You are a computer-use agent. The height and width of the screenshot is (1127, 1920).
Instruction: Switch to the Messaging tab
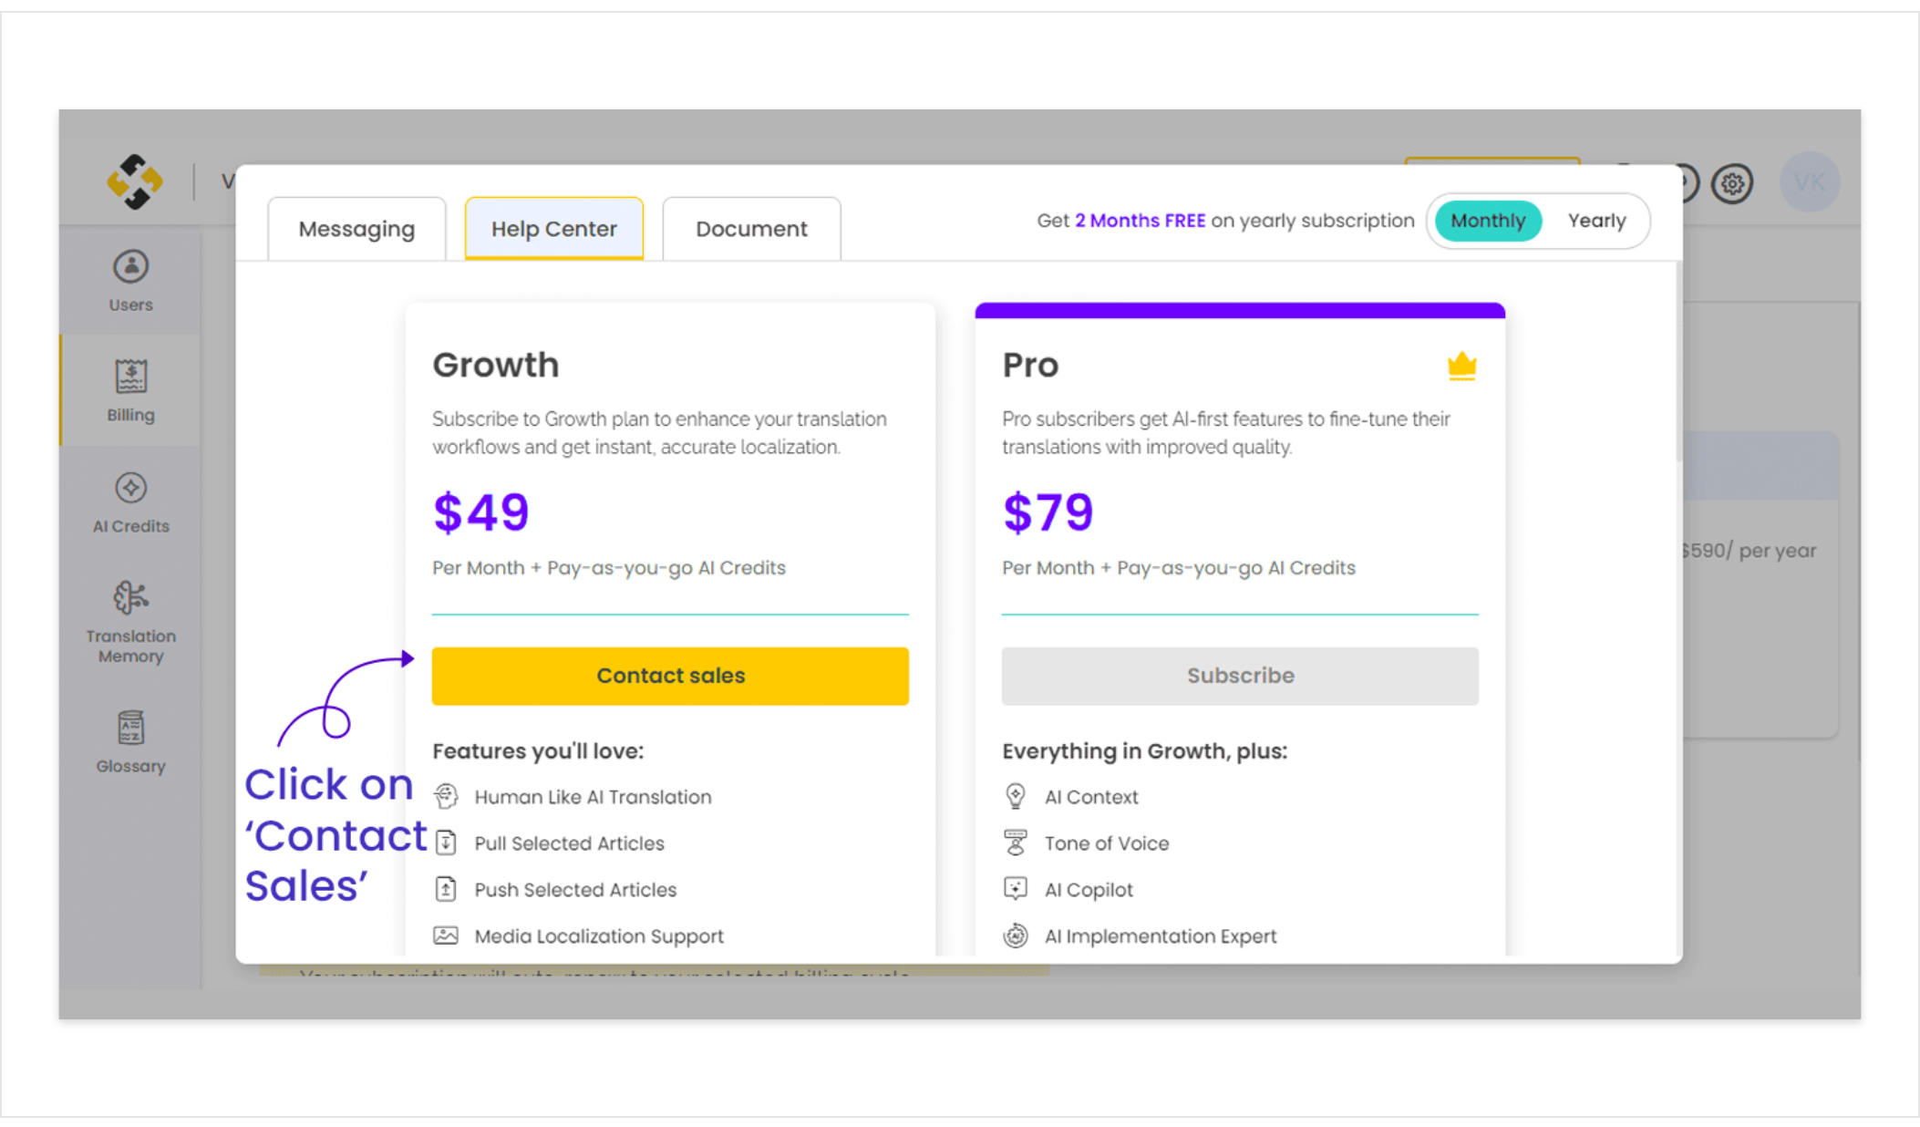[356, 229]
